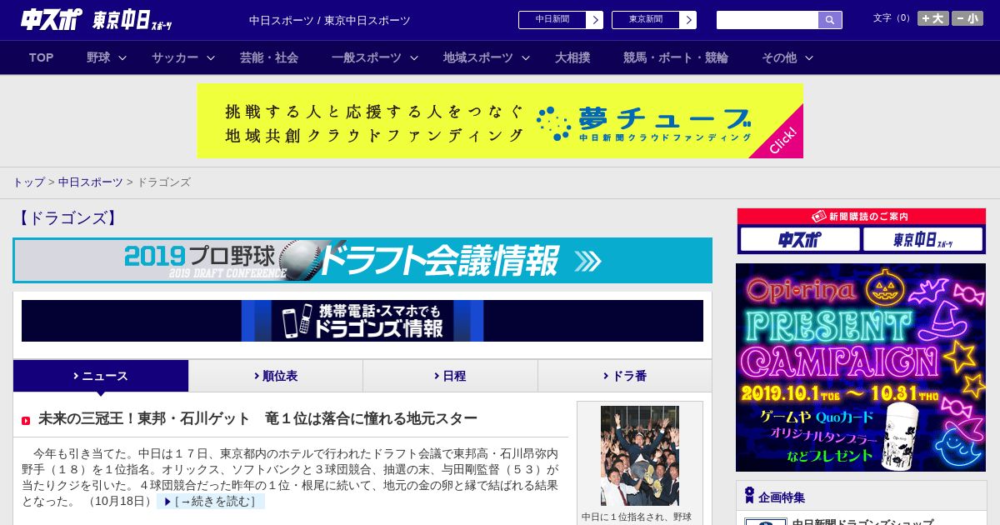The image size is (1000, 525).
Task: Go to 中日スポーツ breadcrumb link
Action: (90, 182)
